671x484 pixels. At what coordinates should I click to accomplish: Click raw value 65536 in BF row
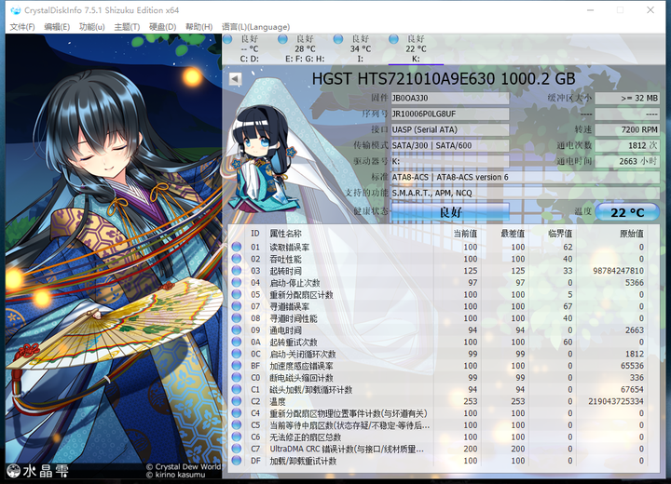[632, 366]
